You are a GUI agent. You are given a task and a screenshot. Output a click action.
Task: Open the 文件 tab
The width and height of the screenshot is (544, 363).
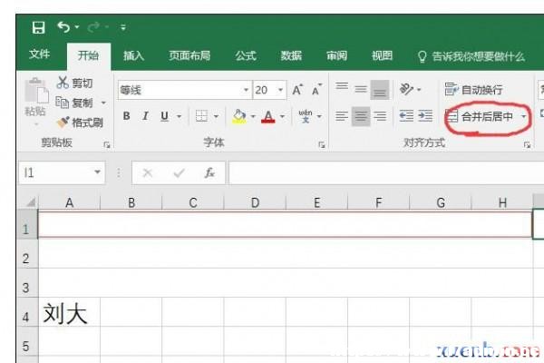coord(39,54)
